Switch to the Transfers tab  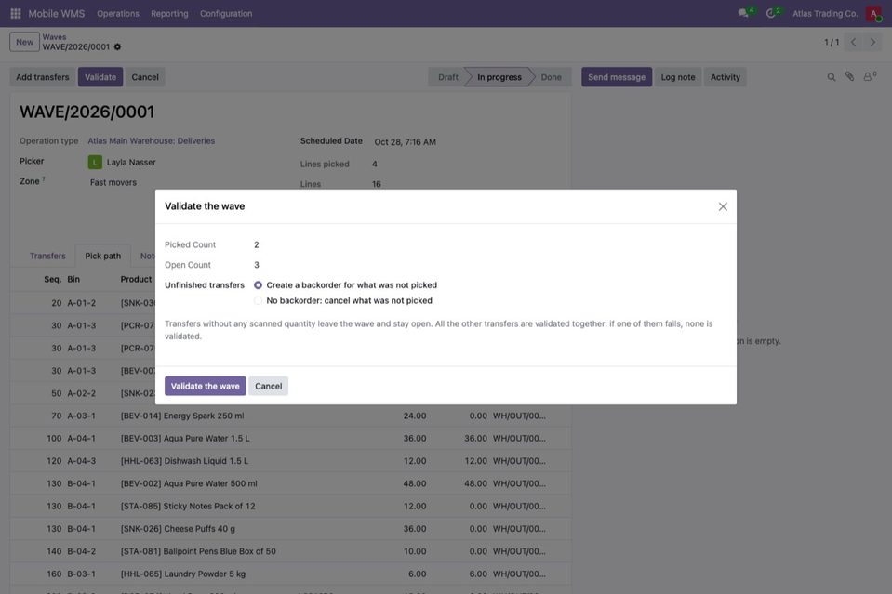tap(47, 256)
